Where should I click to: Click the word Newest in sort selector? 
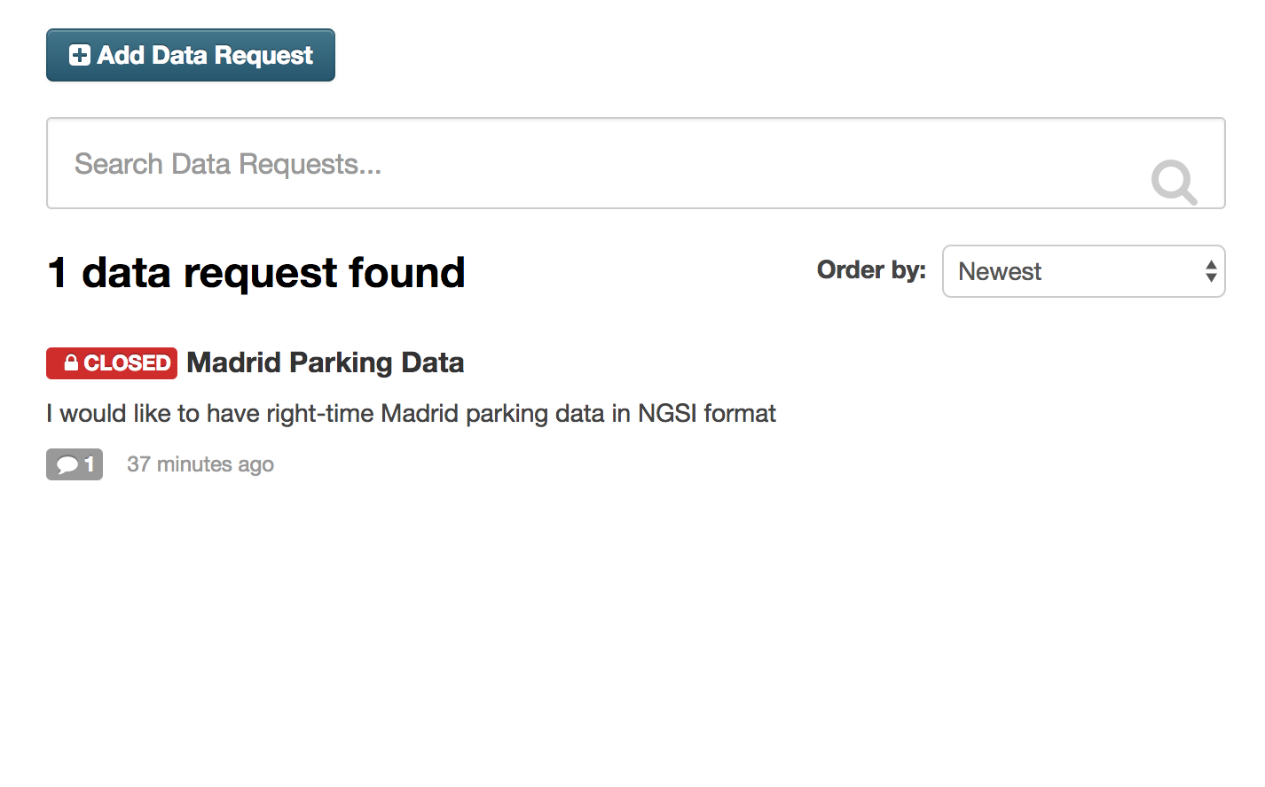(x=1000, y=271)
